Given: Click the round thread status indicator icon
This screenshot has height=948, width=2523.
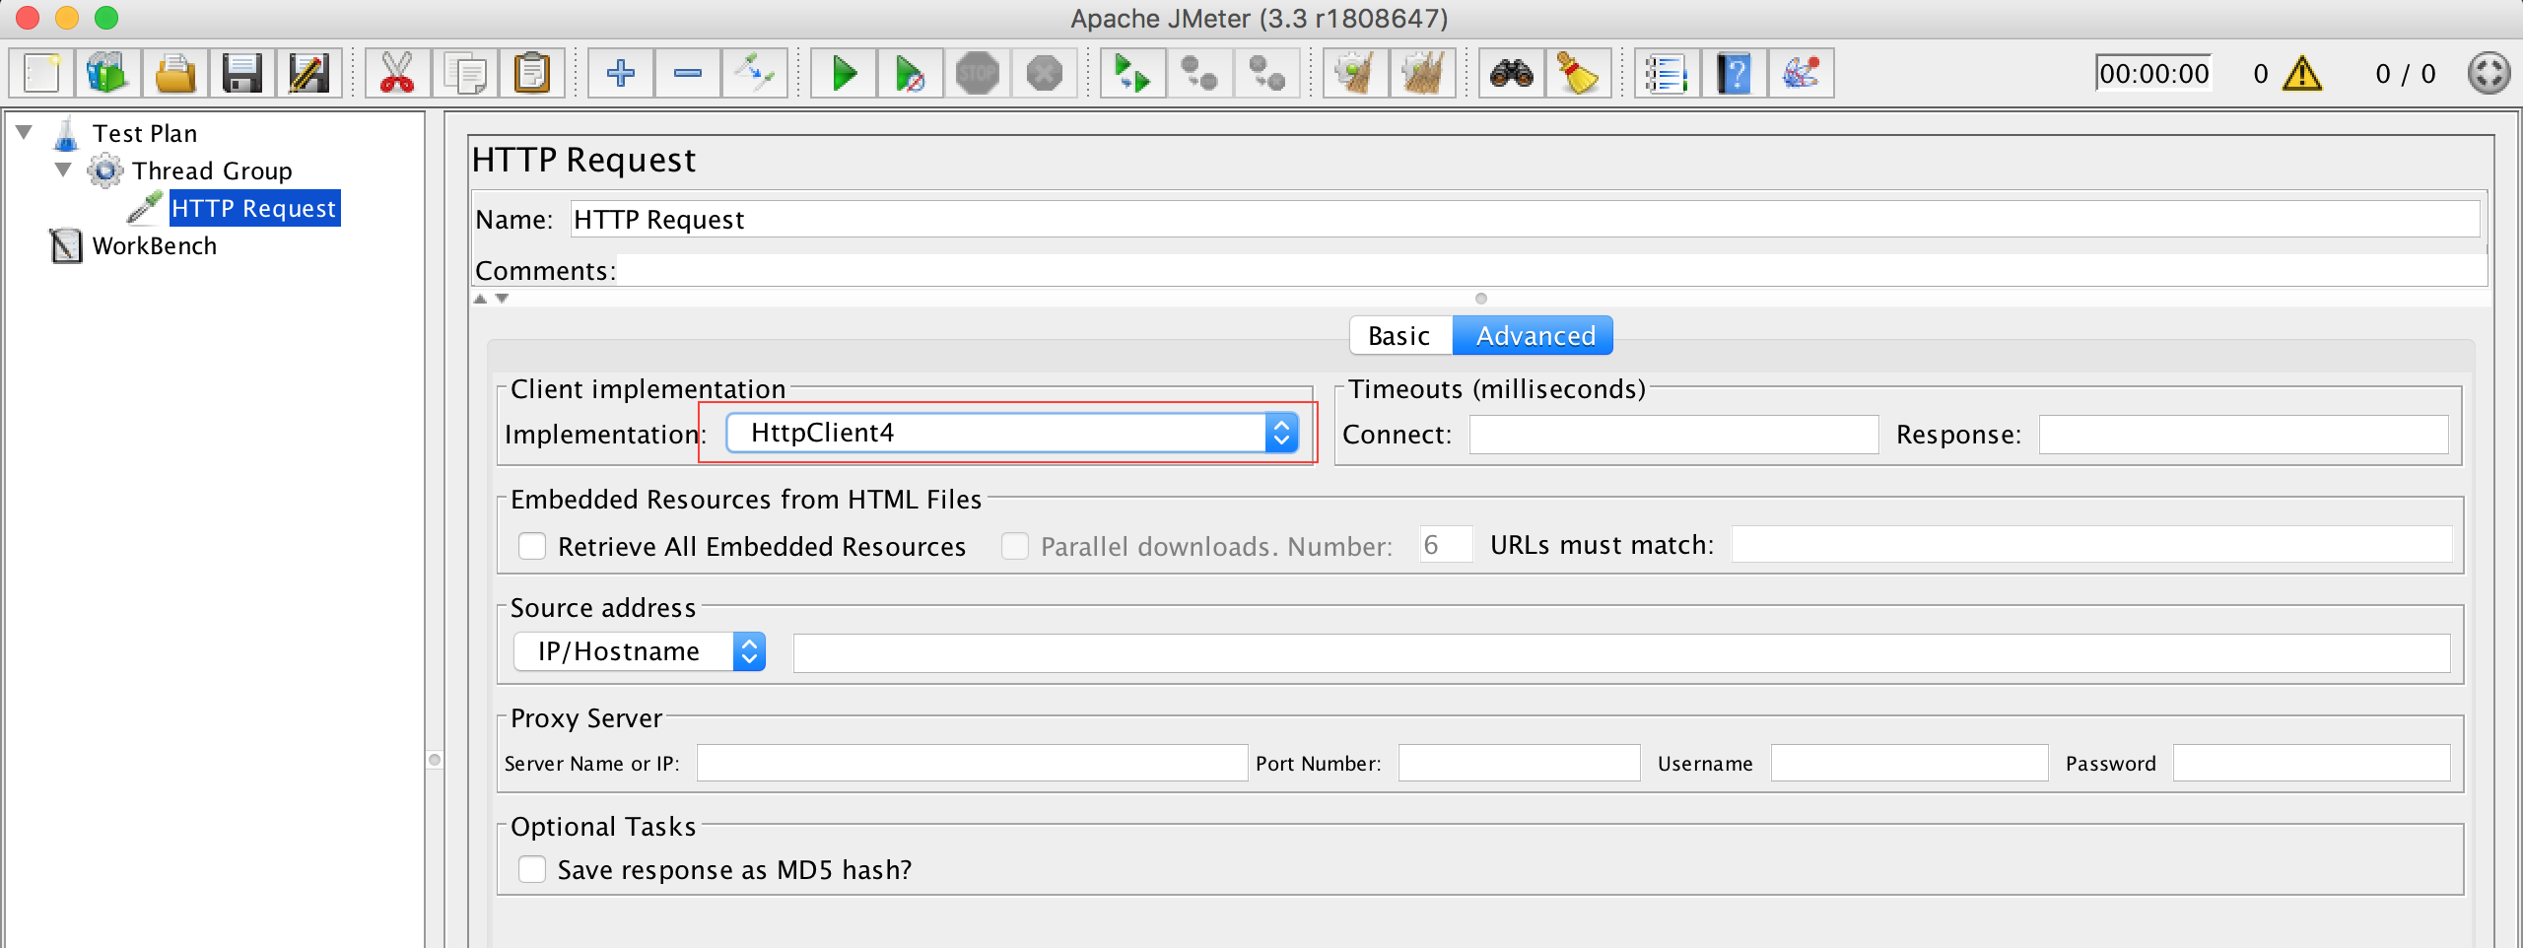Looking at the screenshot, I should 2489,73.
